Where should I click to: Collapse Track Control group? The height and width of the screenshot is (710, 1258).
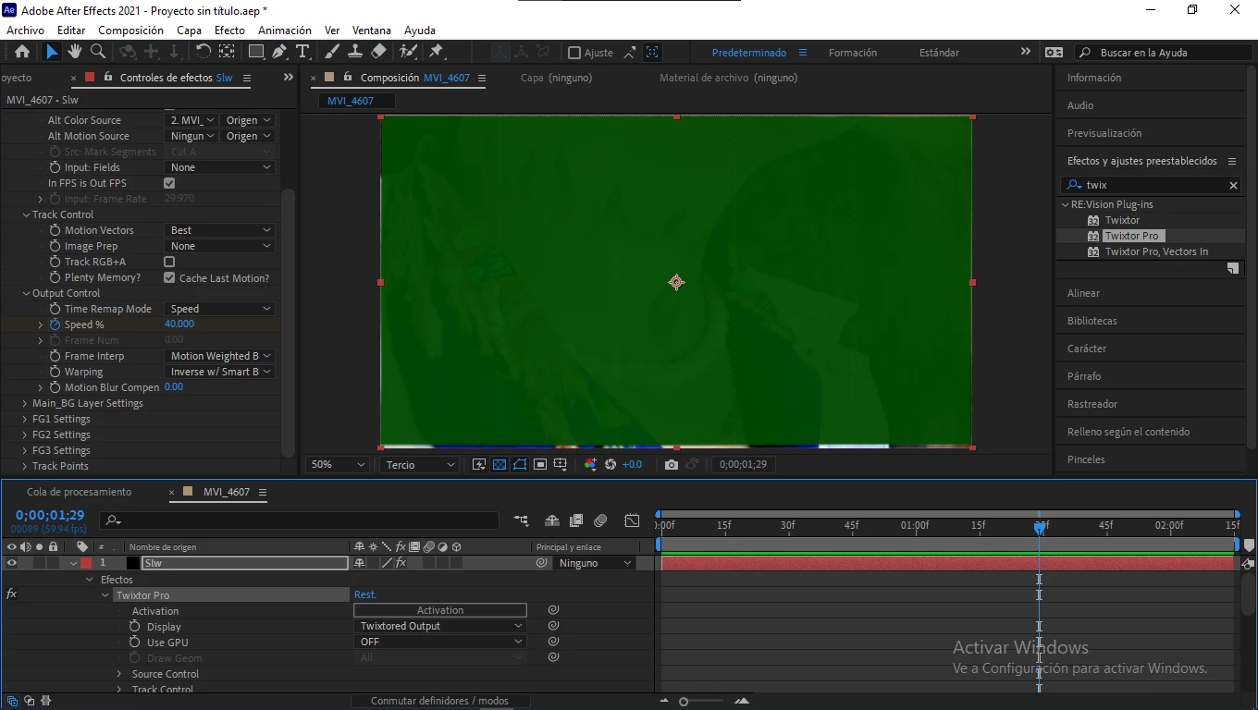tap(25, 214)
